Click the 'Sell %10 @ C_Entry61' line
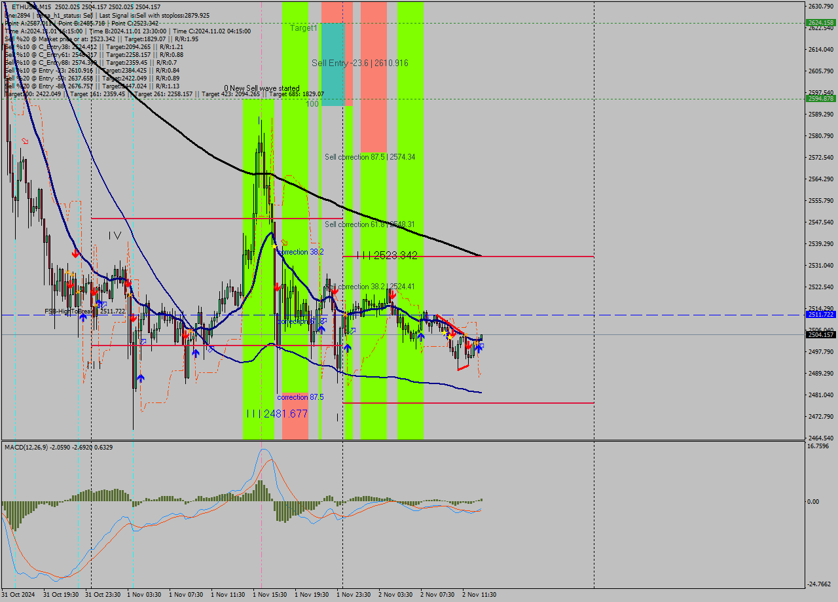The height and width of the screenshot is (602, 838). [x=94, y=54]
